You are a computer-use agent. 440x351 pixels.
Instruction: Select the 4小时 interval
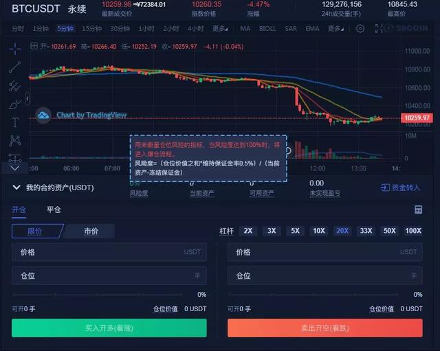coord(195,29)
